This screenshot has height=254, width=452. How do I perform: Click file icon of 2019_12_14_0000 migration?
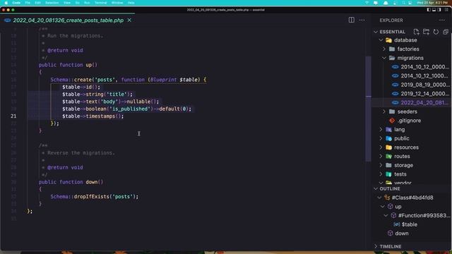coord(395,94)
